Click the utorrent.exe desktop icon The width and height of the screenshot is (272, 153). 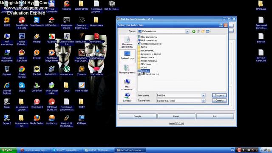point(67,71)
